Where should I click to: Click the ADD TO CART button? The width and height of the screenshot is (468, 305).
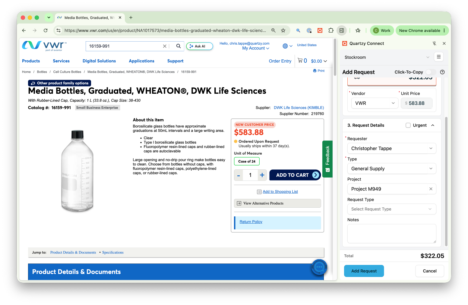coord(295,175)
